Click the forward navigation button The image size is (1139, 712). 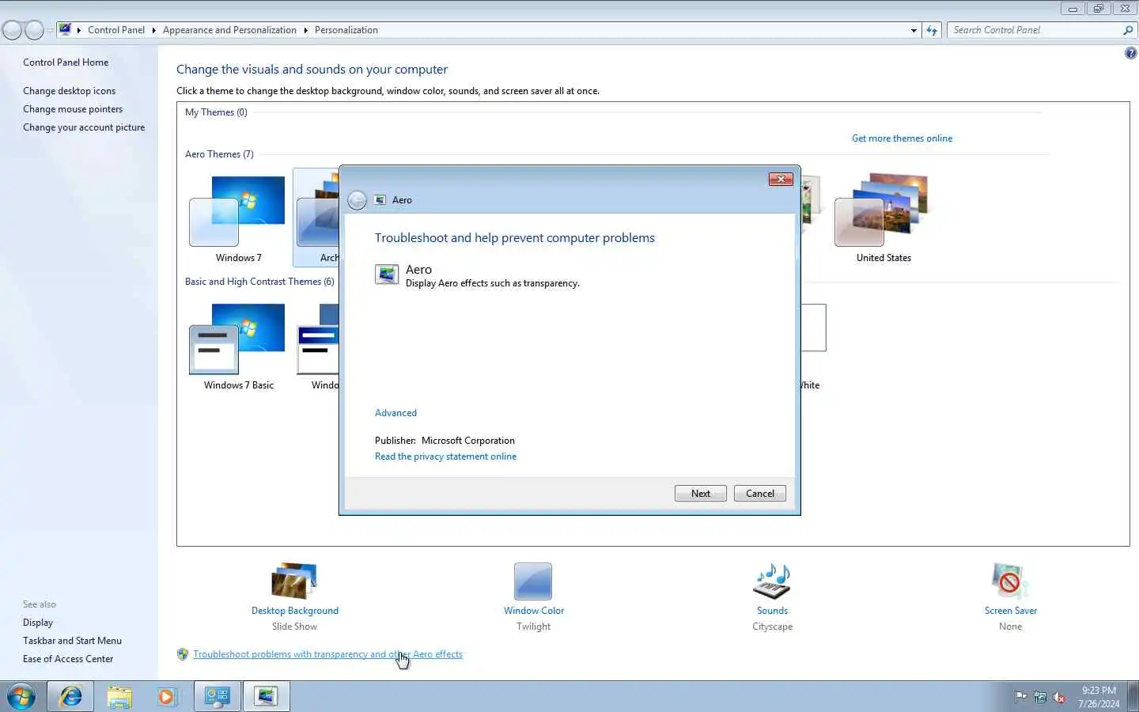[34, 30]
